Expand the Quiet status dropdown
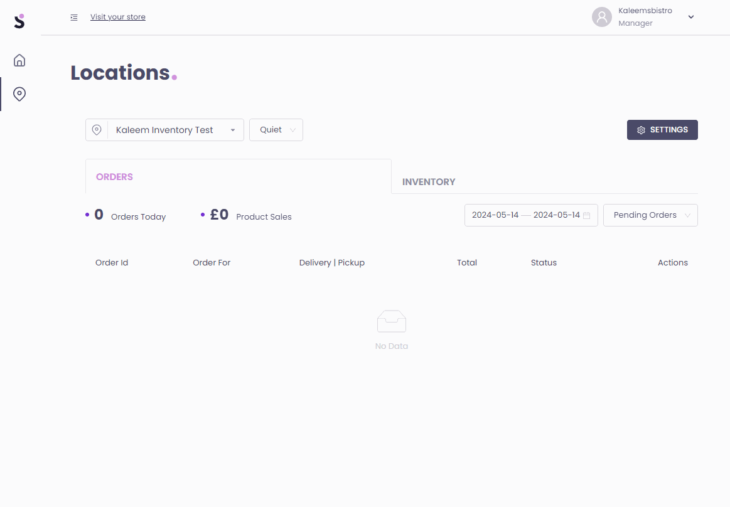Image resolution: width=730 pixels, height=507 pixels. click(x=276, y=130)
